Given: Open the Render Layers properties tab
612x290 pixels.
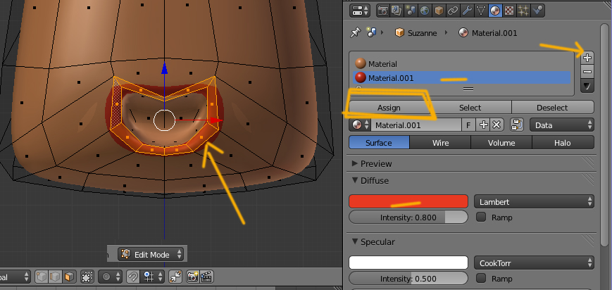Looking at the screenshot, I should pos(396,10).
